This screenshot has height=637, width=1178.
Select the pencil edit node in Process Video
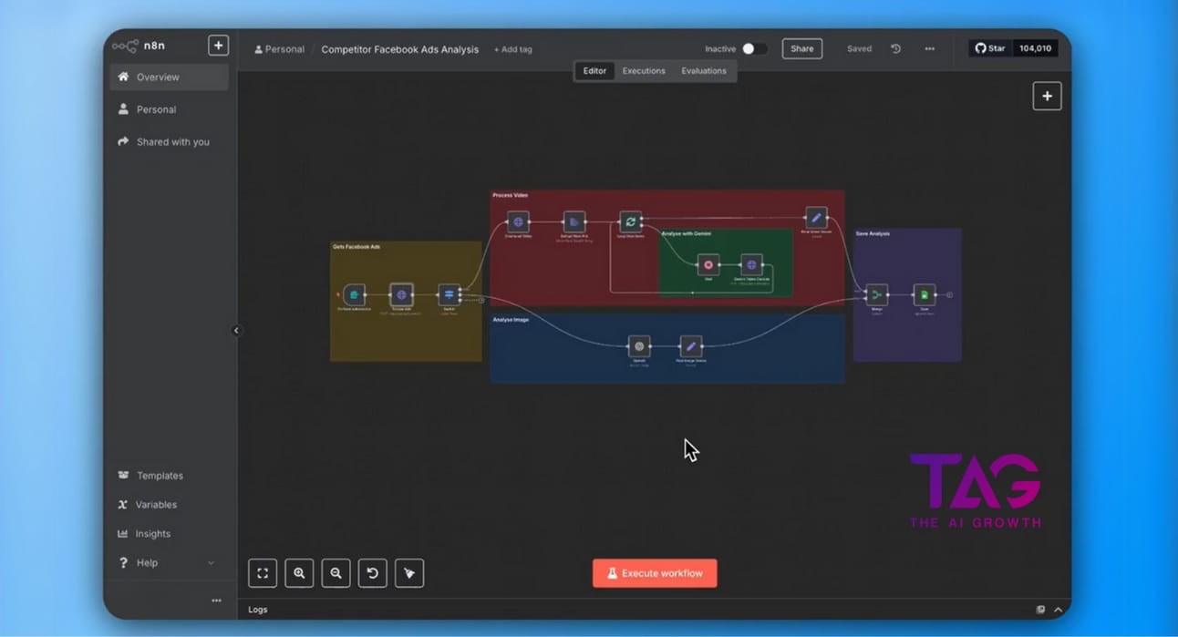point(816,218)
